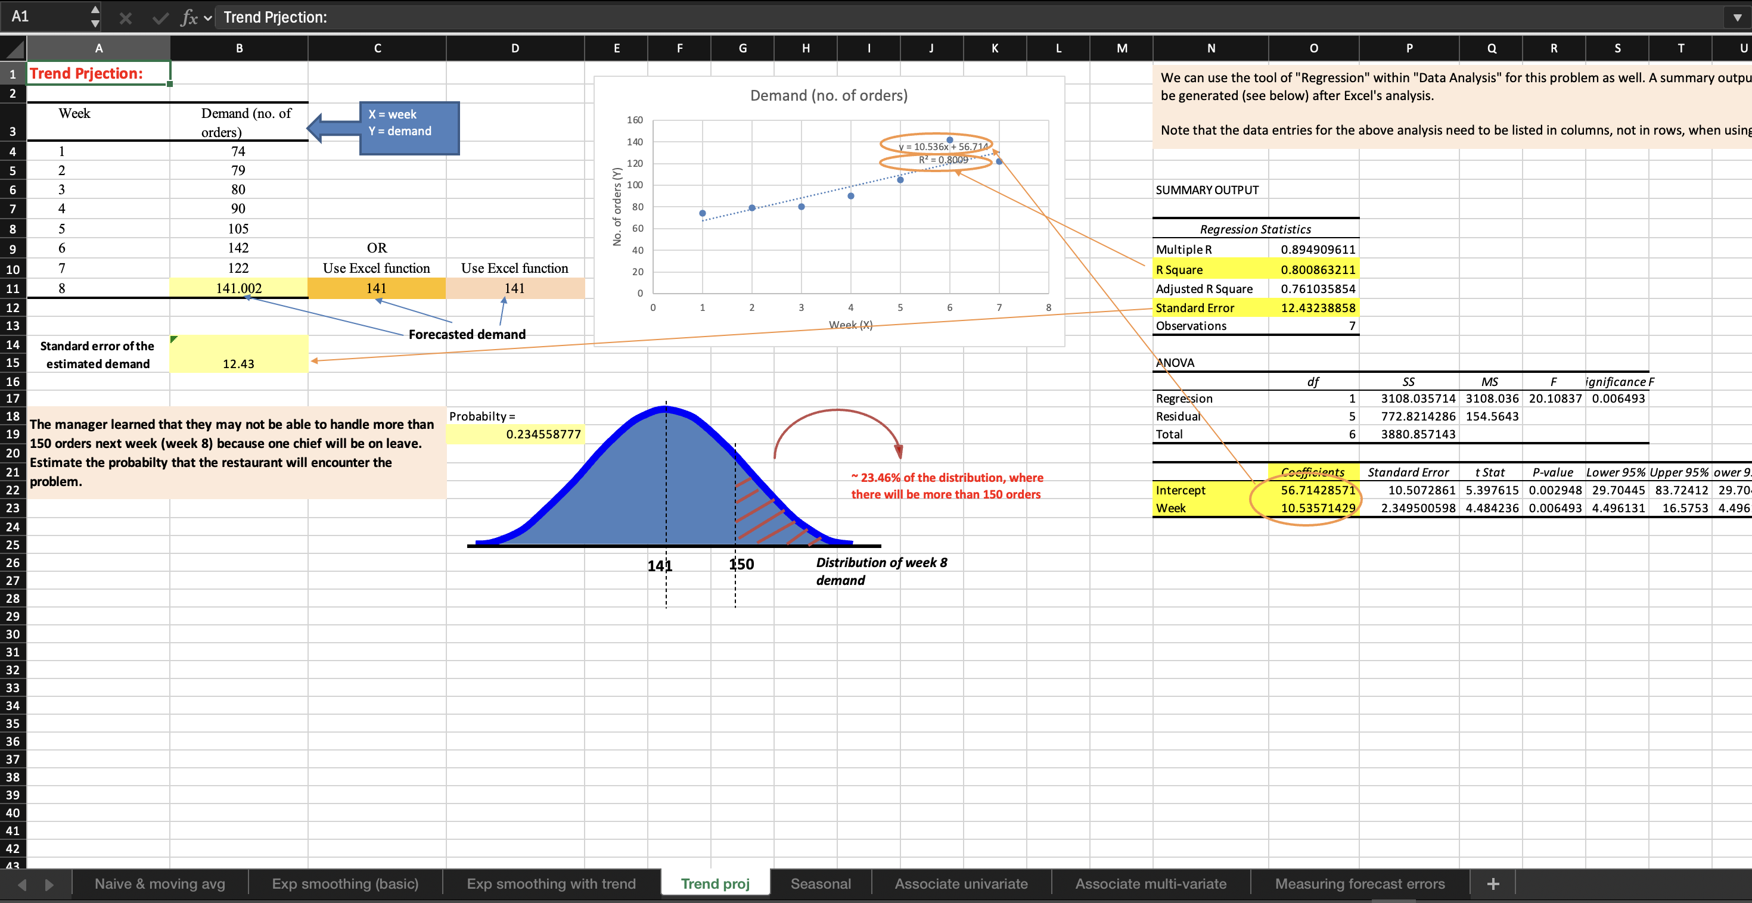
Task: Click the Name Box stepper arrows
Action: tap(95, 16)
